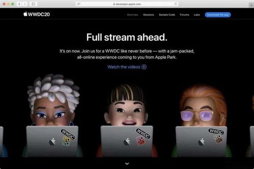Follow the Watch the videos link
The image size is (254, 169).
click(124, 67)
